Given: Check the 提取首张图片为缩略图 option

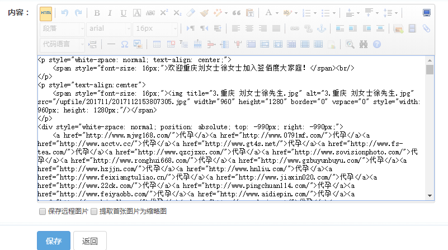Looking at the screenshot, I should click(x=94, y=211).
